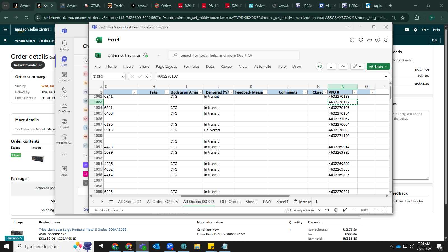Viewport: 448px width, 252px height.
Task: Switch to RAW sheet tab
Action: click(267, 202)
